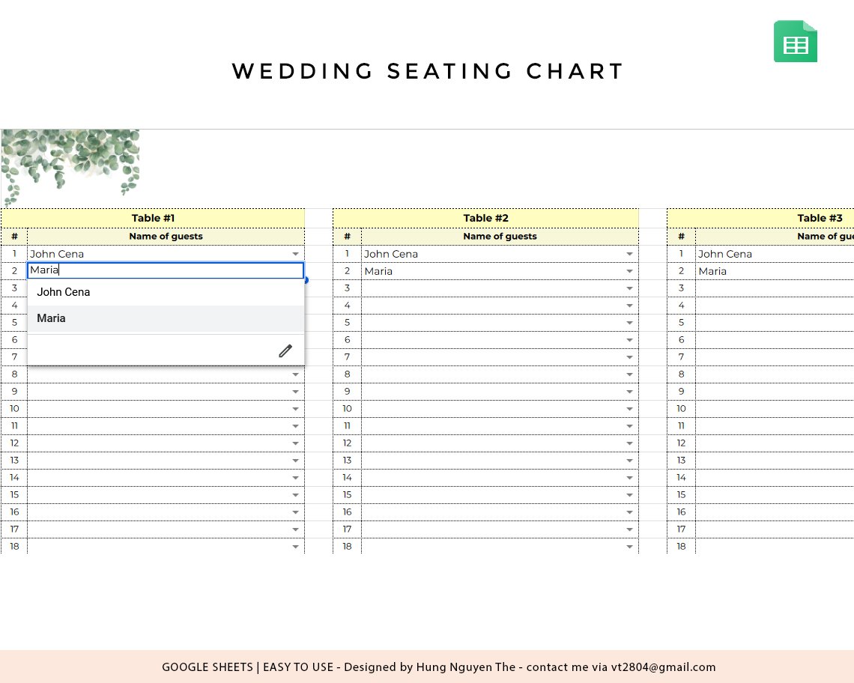Open dropdown arrow for Table #1 row 15
This screenshot has height=683, width=854.
(x=295, y=495)
